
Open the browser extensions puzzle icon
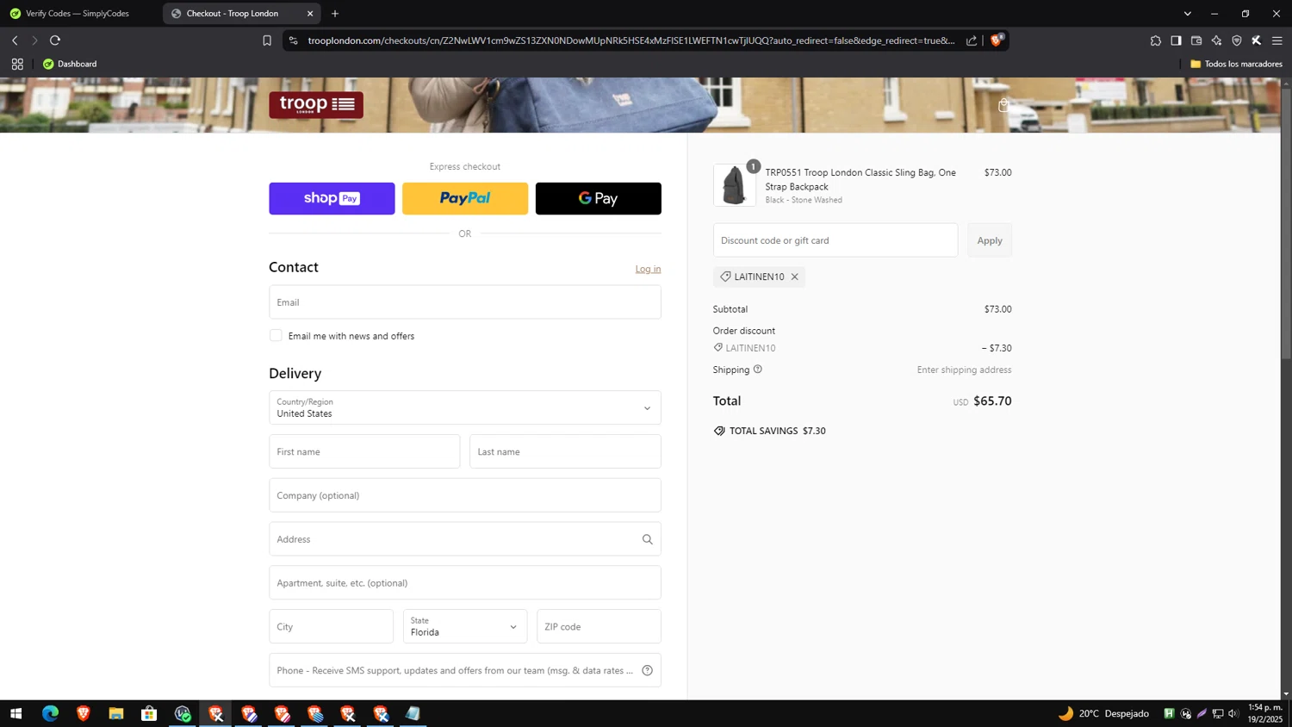point(1156,40)
